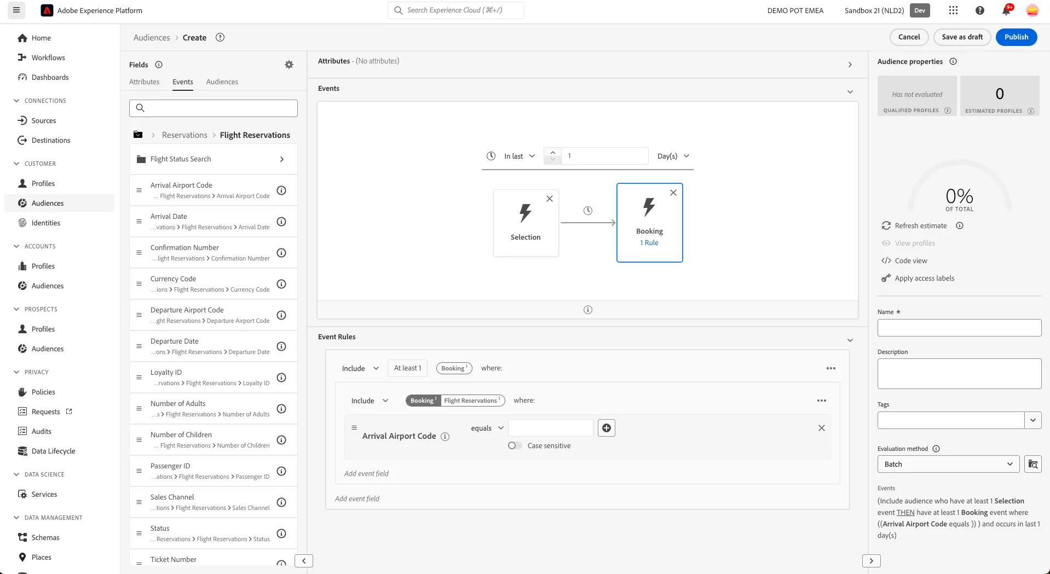Click the app switcher grid icon
Viewport: 1050px width, 574px height.
tap(953, 10)
